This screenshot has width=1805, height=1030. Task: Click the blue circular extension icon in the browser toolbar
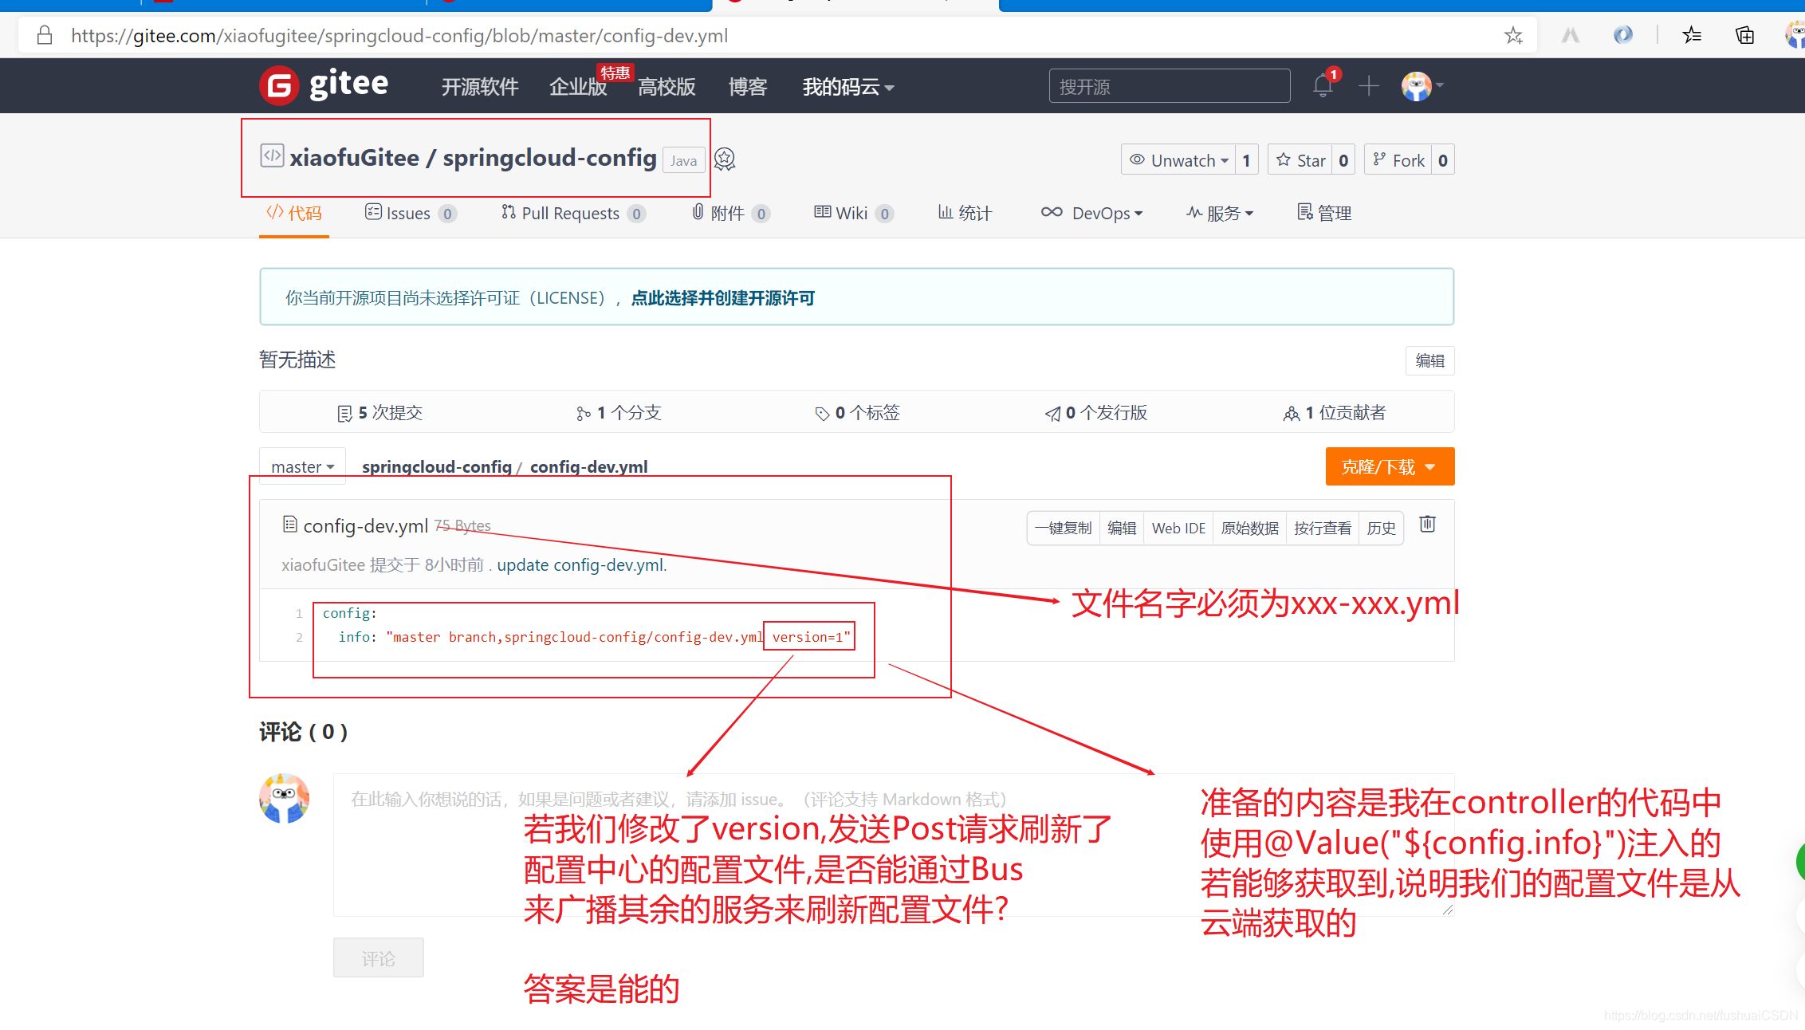[1622, 35]
